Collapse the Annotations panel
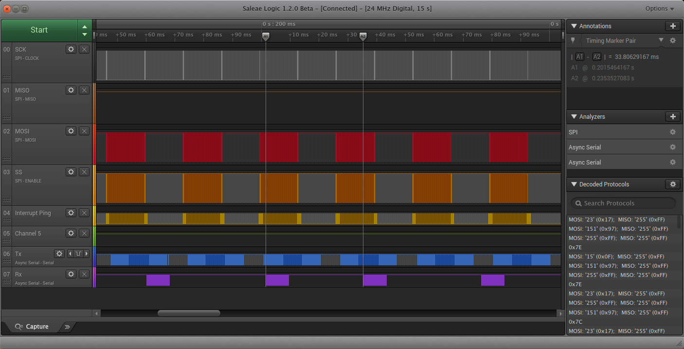Screen dimensions: 684x349 click(x=574, y=26)
